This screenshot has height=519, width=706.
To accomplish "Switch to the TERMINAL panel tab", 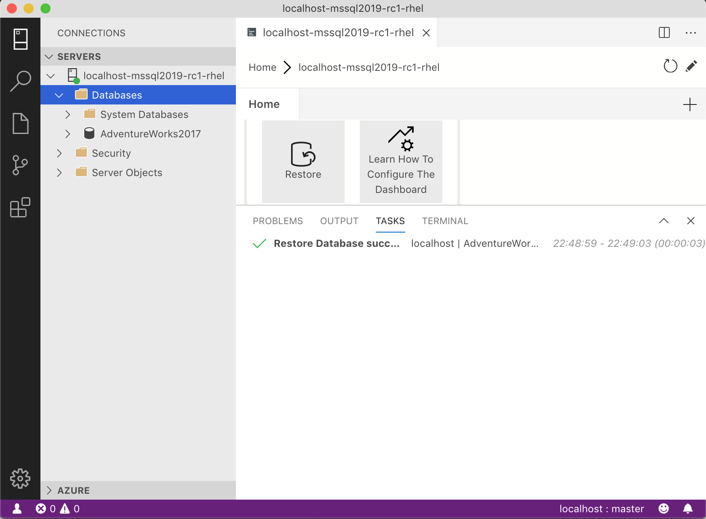I will (x=445, y=221).
